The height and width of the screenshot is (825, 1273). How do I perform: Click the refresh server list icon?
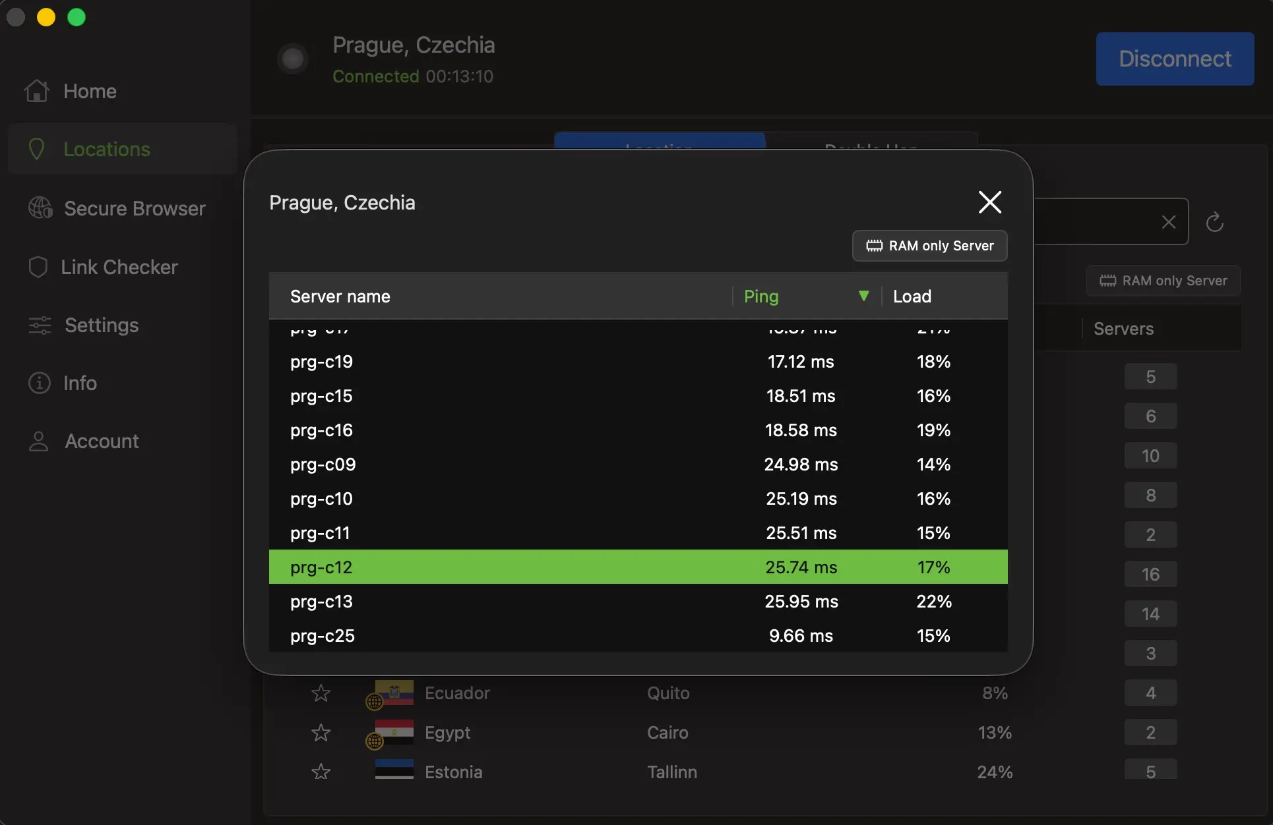[1214, 222]
